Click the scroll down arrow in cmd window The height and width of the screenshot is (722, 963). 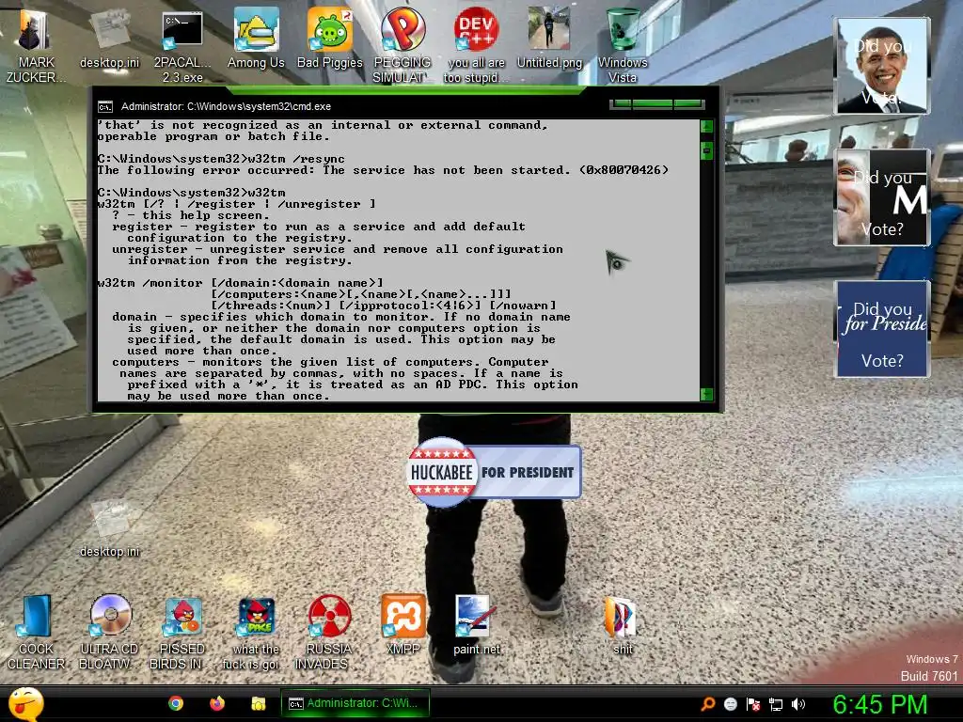[x=707, y=394]
